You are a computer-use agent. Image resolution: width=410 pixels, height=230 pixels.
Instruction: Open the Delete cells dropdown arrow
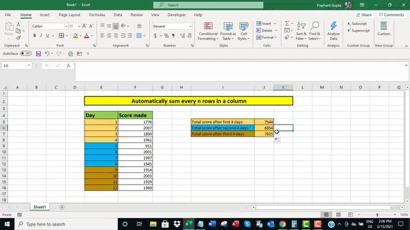[276, 31]
